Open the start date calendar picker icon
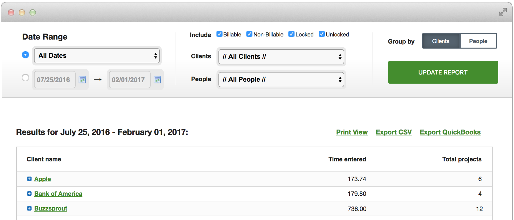Image resolution: width=514 pixels, height=220 pixels. (x=82, y=80)
